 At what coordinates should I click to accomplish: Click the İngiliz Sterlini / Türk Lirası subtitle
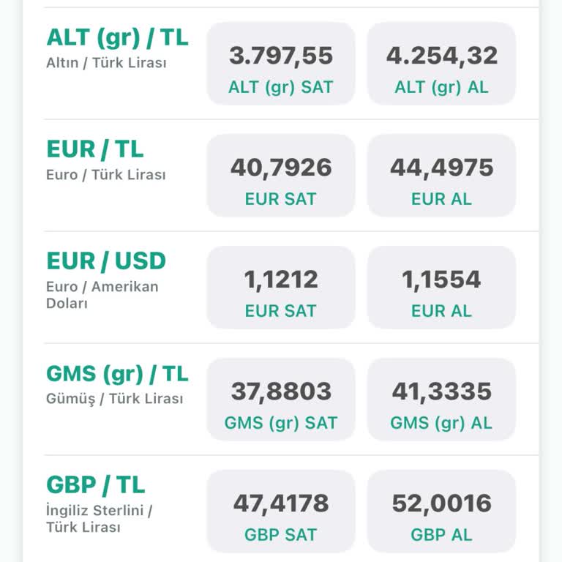(99, 518)
